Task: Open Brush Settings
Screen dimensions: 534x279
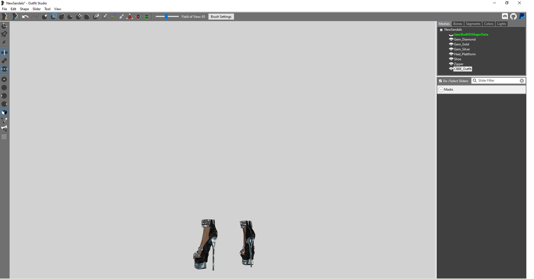Action: pos(221,17)
